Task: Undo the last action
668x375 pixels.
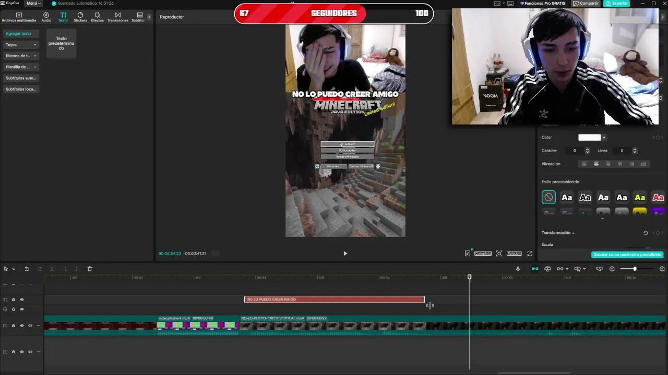Action: pyautogui.click(x=27, y=269)
